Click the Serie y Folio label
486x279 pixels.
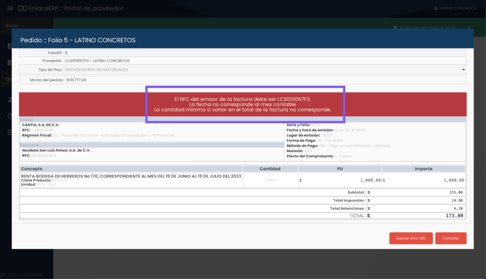coord(298,125)
